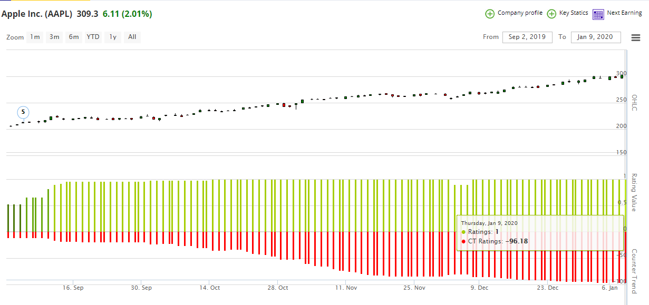Set zoom range to 1m
Viewport: 649px width, 305px height.
pyautogui.click(x=35, y=37)
